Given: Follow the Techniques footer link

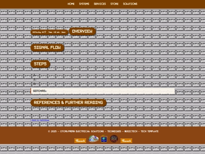Looking at the screenshot, I should [114, 131].
